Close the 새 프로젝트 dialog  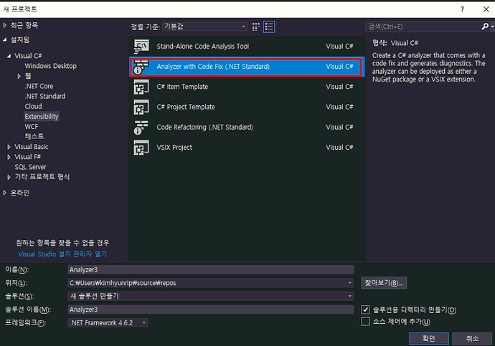tap(486, 9)
